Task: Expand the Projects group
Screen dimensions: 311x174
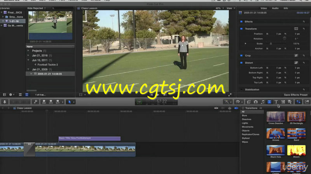Action: click(x=28, y=51)
